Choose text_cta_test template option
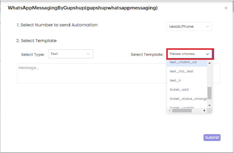 click(x=187, y=71)
